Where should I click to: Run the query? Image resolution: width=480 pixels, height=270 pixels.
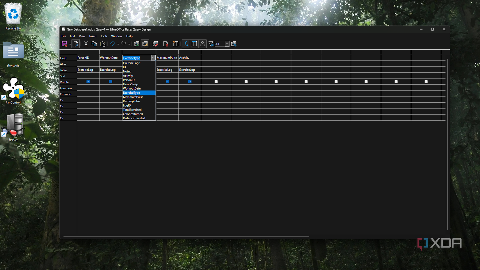point(136,44)
